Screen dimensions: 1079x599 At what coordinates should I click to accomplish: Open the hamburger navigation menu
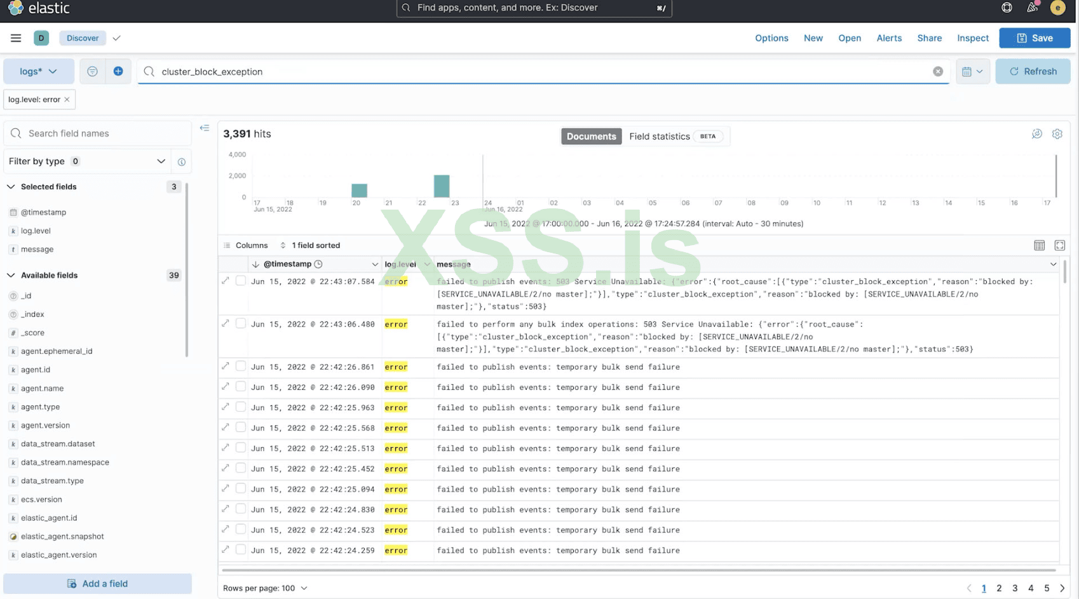[16, 38]
